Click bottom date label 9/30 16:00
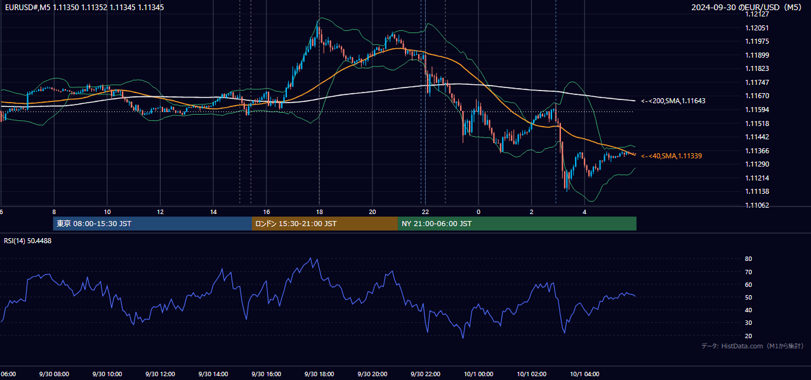811x380 pixels. pyautogui.click(x=267, y=374)
